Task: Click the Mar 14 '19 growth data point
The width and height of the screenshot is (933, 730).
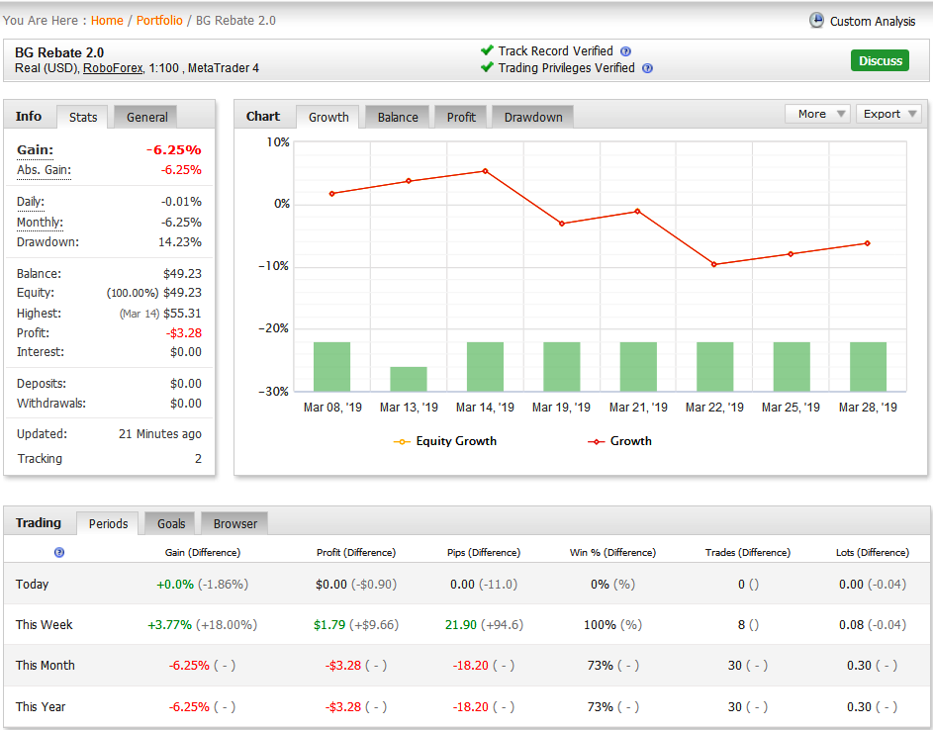Action: pyautogui.click(x=486, y=171)
